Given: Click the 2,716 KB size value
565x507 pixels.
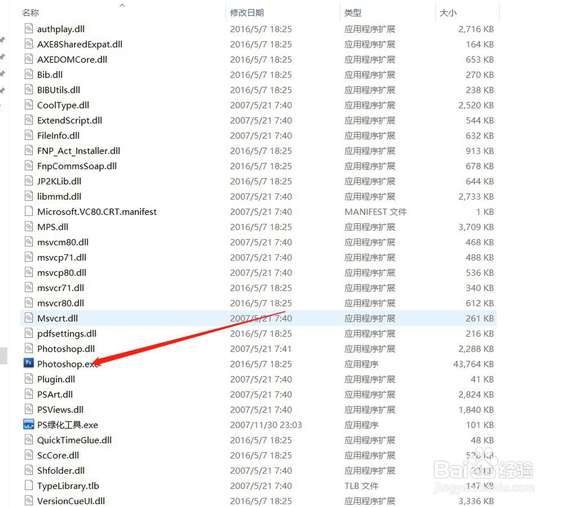Looking at the screenshot, I should pyautogui.click(x=476, y=29).
